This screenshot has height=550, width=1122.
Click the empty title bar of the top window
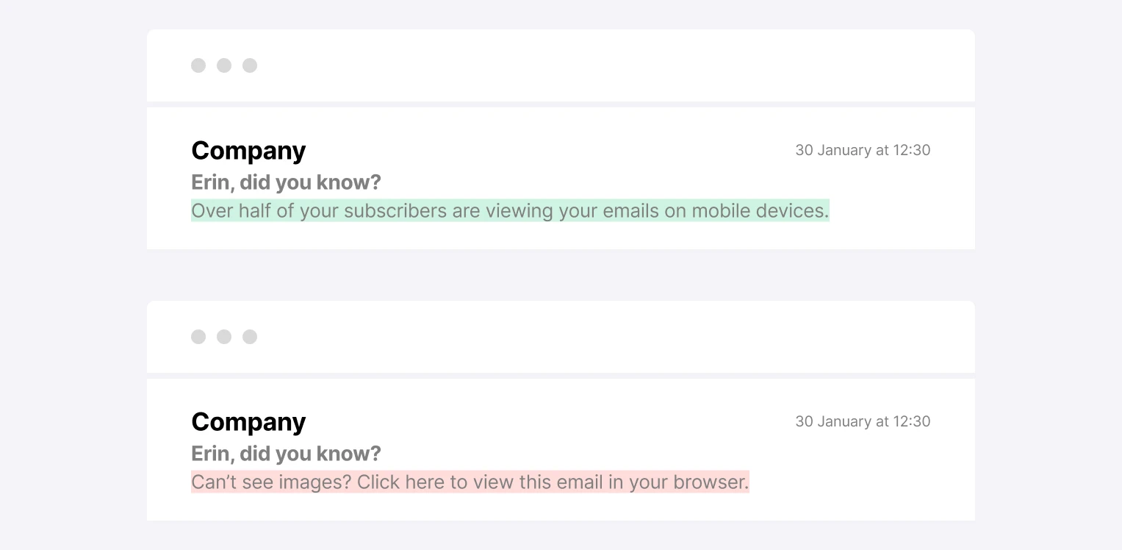588,65
